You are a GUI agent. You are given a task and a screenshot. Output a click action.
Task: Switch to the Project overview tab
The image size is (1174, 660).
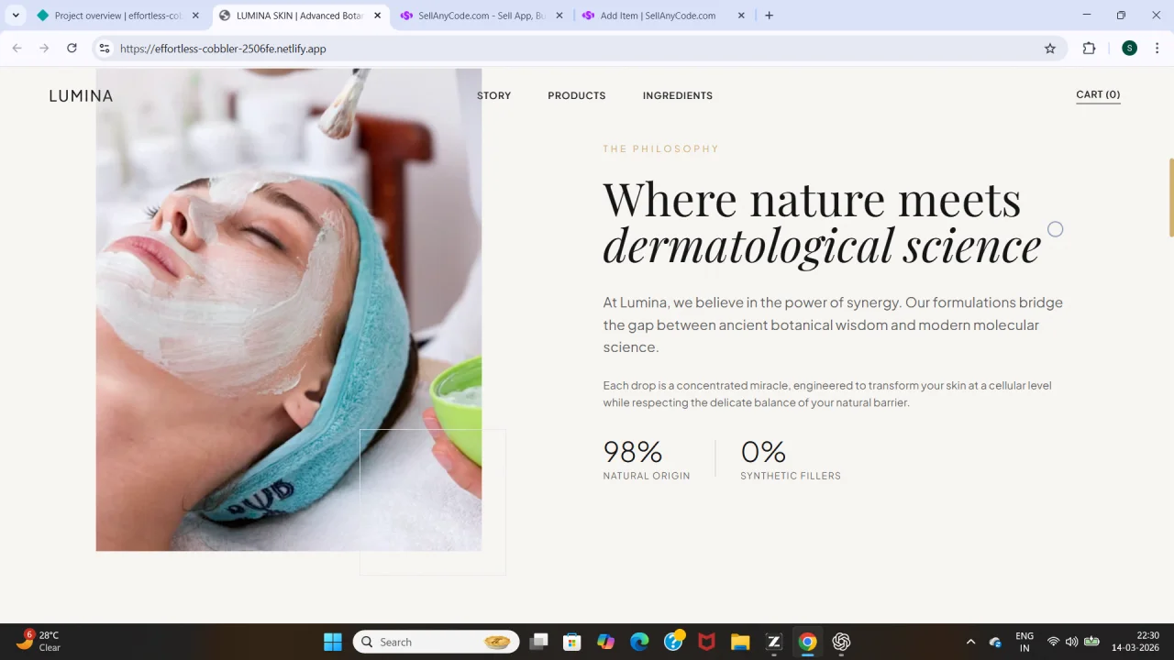[118, 16]
